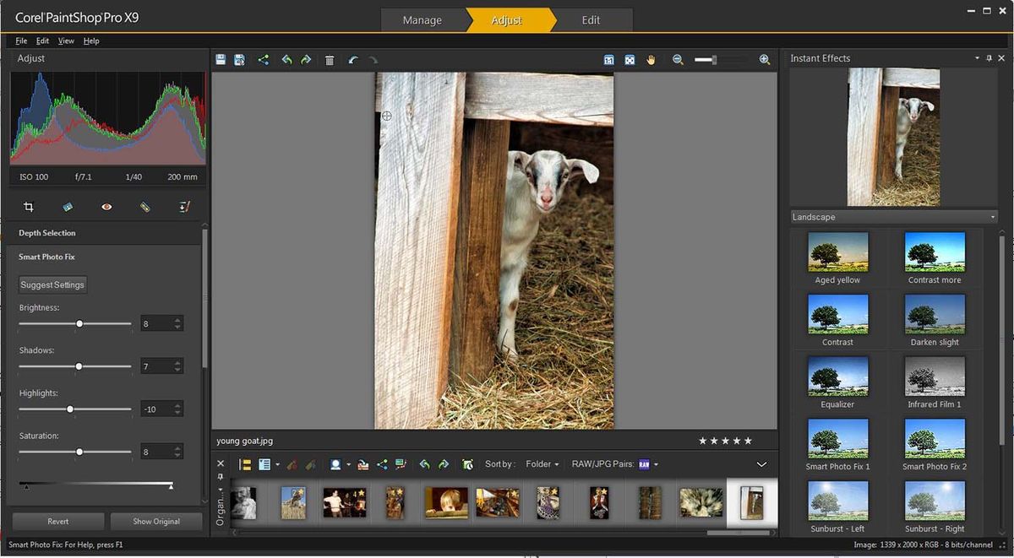Select the Makeover tool

pos(144,206)
